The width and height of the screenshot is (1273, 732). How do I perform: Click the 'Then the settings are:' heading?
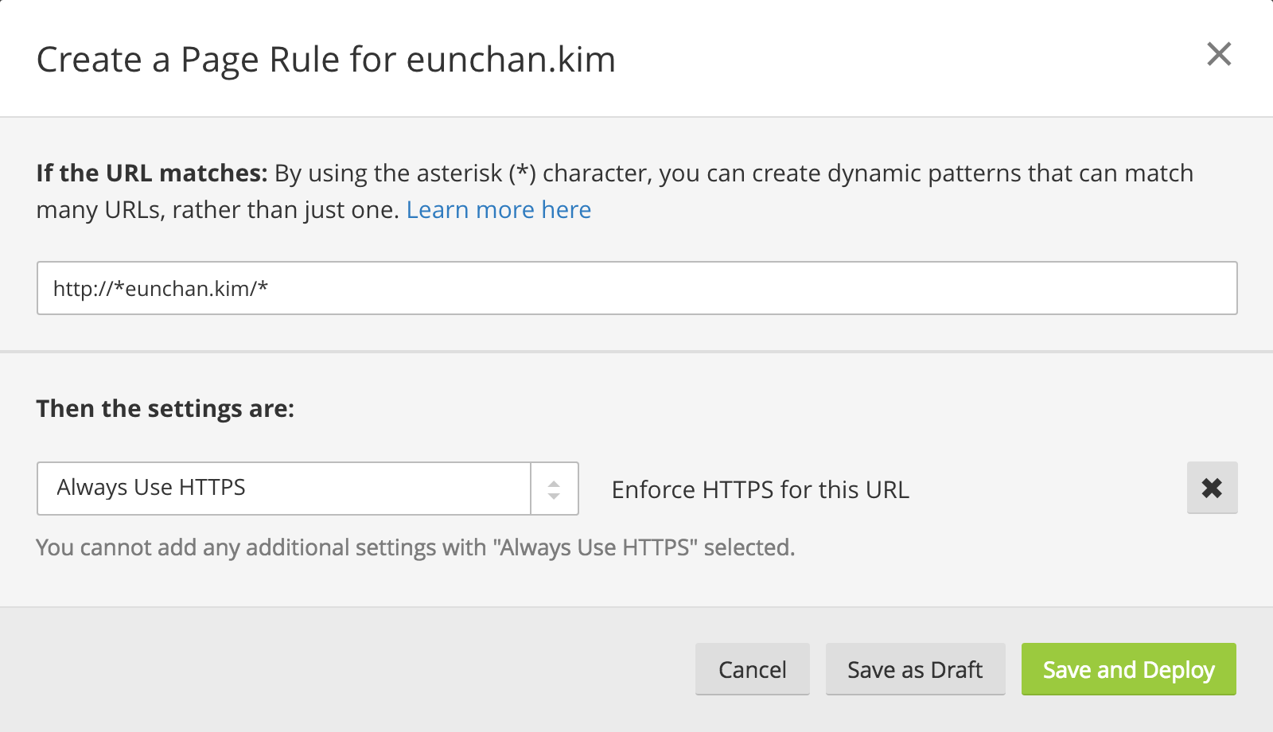click(165, 409)
